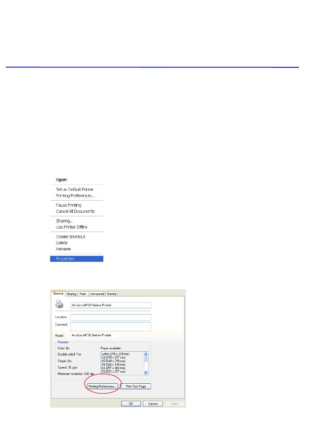Image resolution: width=324 pixels, height=438 pixels.
Task: Click the printer name field
Action: point(111,305)
